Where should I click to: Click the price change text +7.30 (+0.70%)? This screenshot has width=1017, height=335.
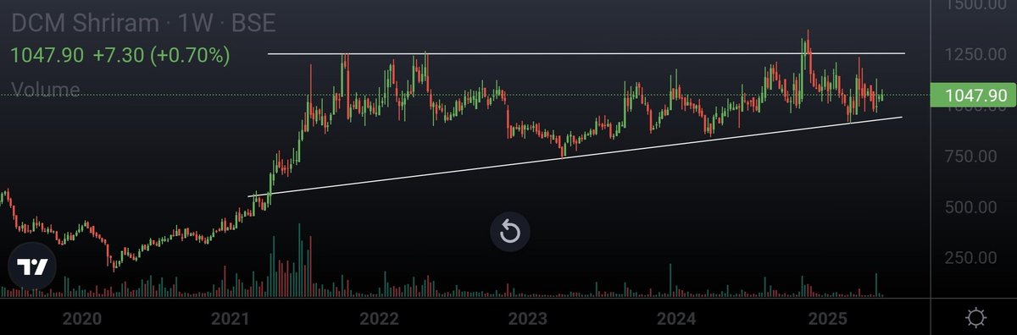(x=161, y=56)
